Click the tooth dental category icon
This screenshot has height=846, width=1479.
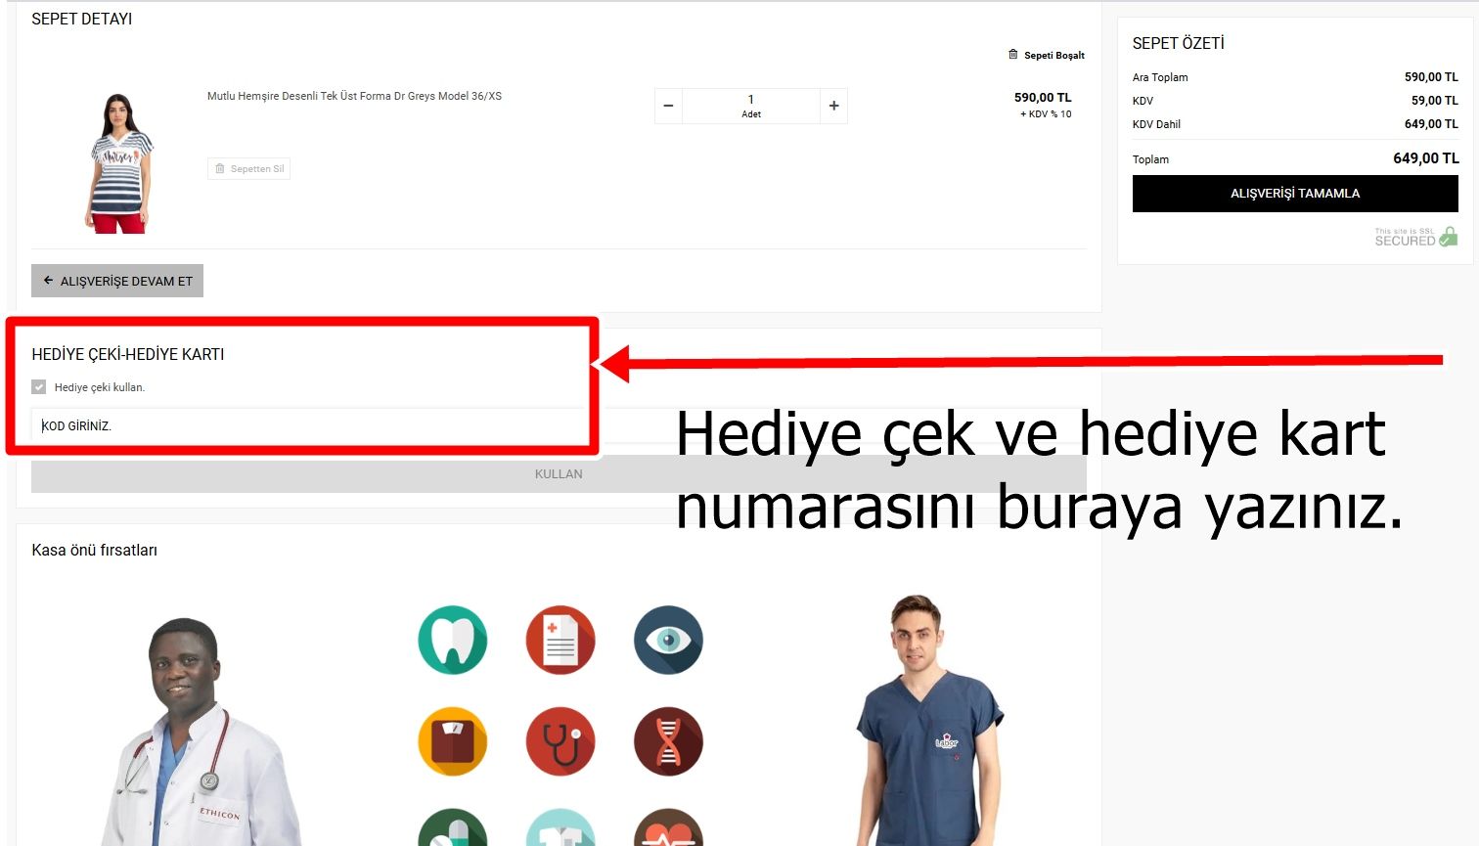(452, 641)
